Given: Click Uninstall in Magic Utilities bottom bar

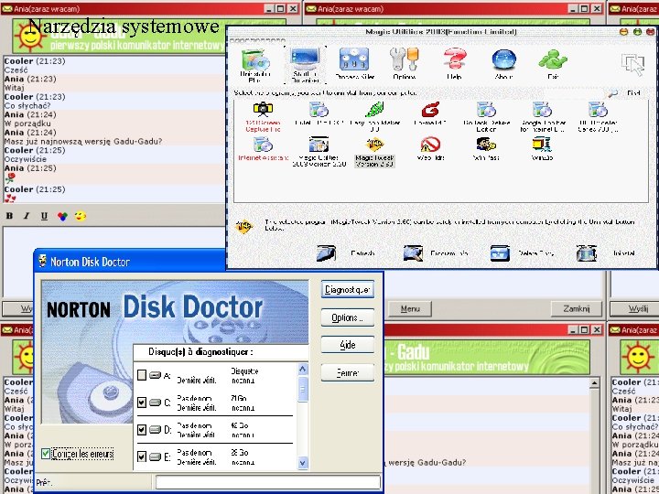Looking at the screenshot, I should [x=605, y=253].
